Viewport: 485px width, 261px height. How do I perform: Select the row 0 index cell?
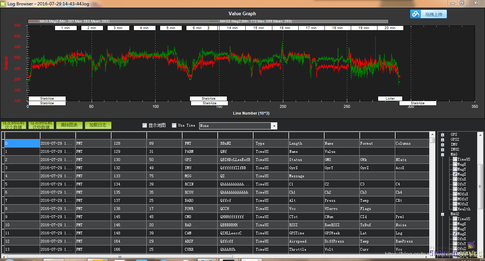coord(22,143)
